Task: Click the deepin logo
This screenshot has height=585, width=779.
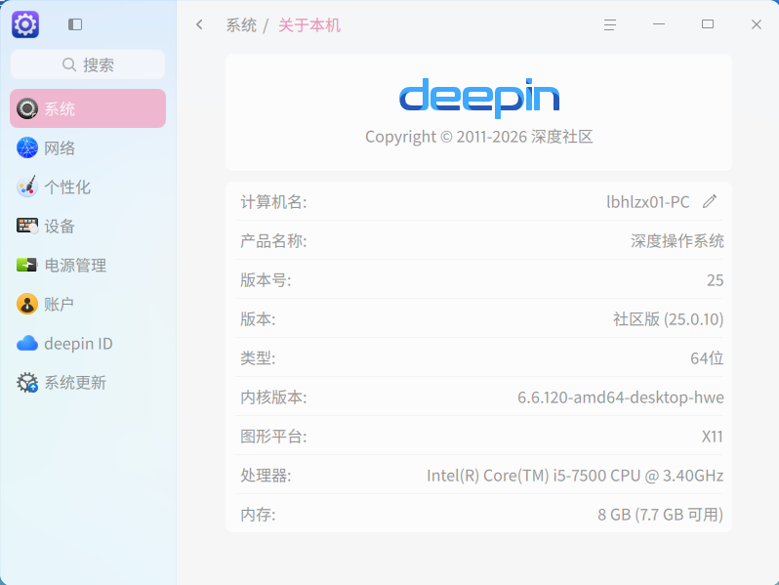Action: coord(479,97)
